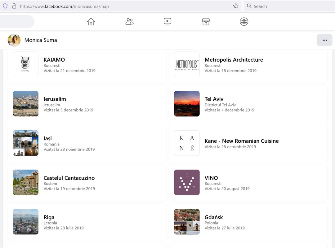Screen dimensions: 335x248
Task: Open the three-dots profile options menu
Action: [324, 40]
